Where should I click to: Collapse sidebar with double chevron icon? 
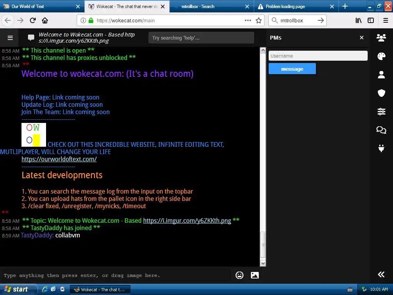click(381, 274)
